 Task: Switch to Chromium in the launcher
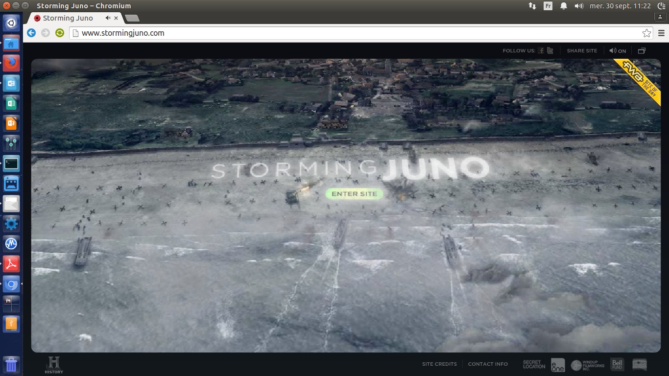click(x=11, y=283)
